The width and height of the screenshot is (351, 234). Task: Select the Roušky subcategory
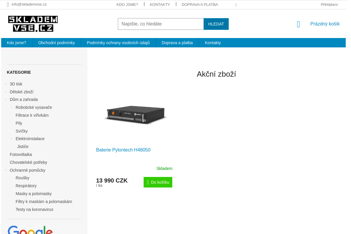click(23, 178)
